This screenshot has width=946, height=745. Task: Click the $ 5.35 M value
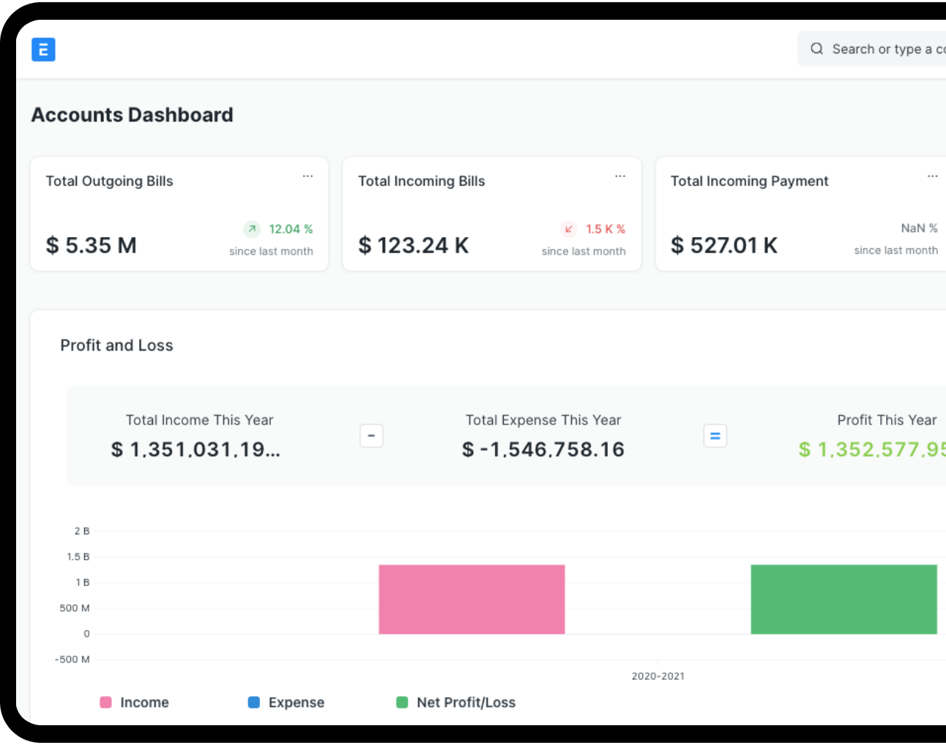(92, 245)
